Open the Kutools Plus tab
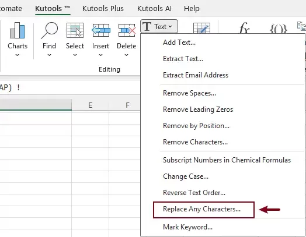Image resolution: width=306 pixels, height=237 pixels. pyautogui.click(x=103, y=9)
